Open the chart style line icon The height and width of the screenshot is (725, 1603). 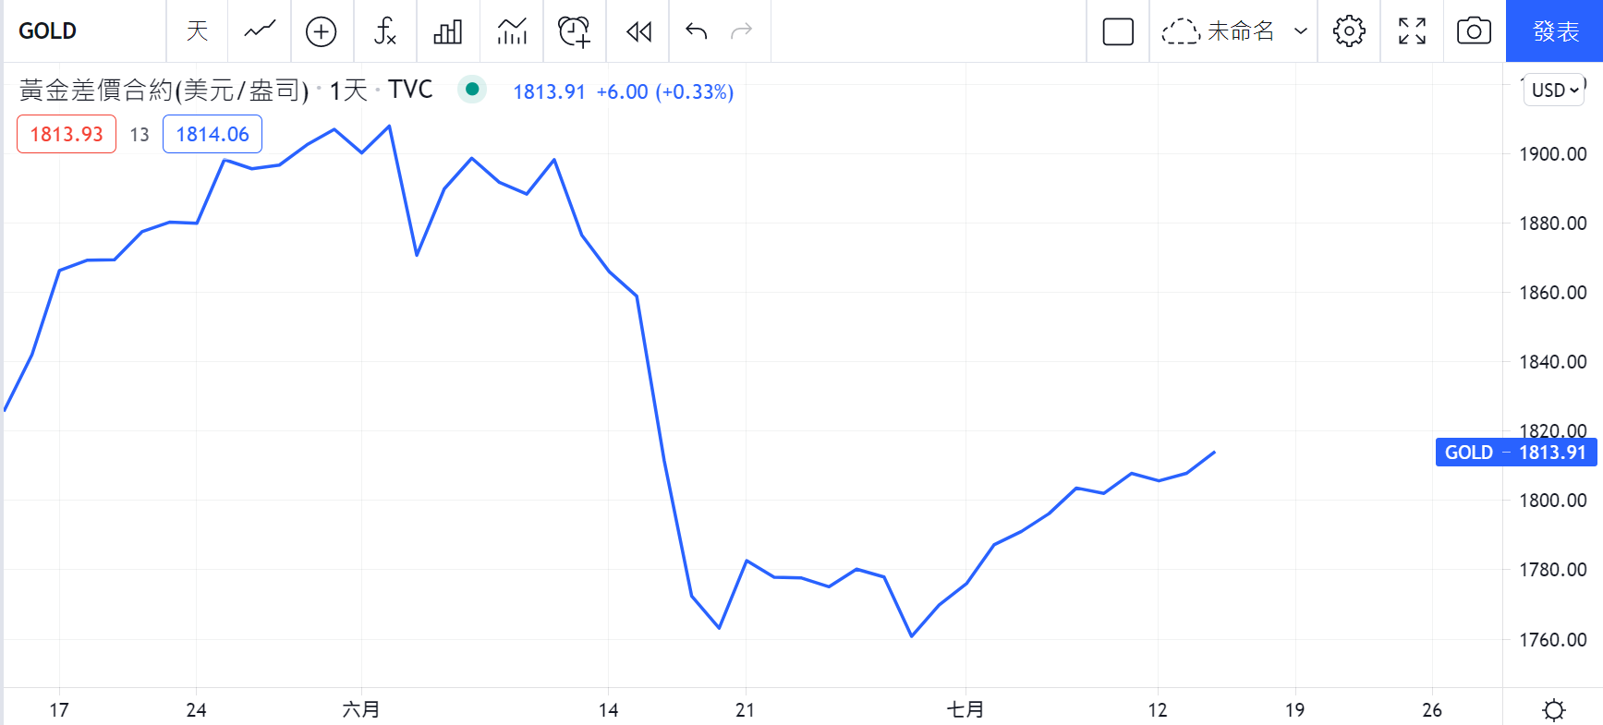260,31
